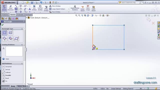Open Undo dropdown arrow

[43, 3]
